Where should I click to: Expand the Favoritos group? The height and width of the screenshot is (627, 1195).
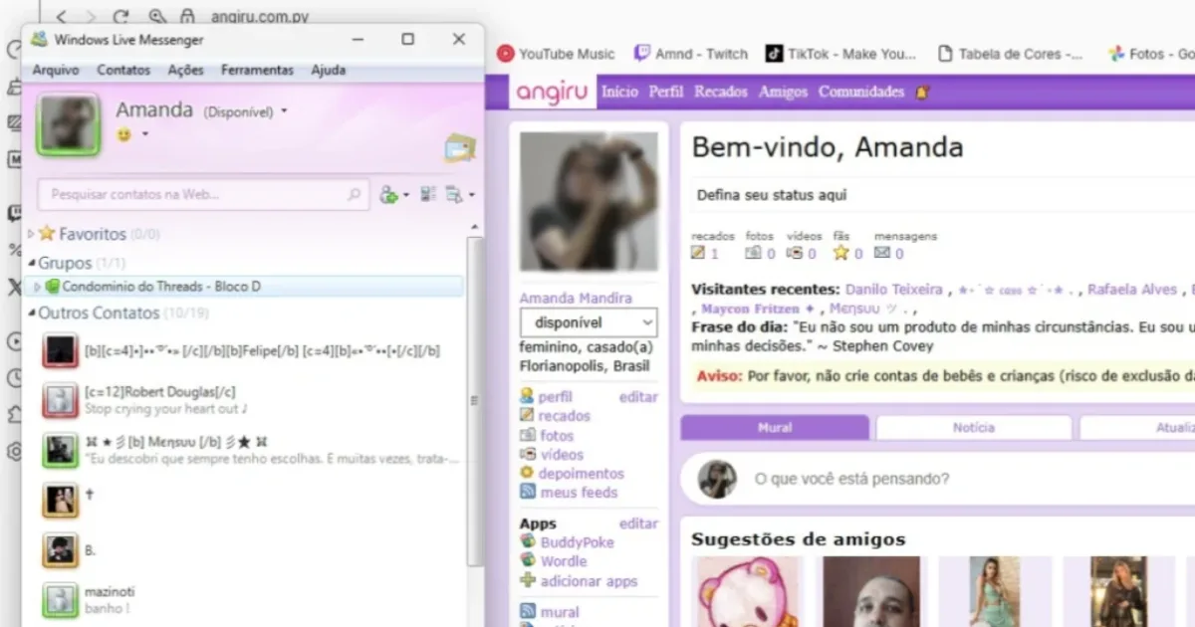pyautogui.click(x=32, y=234)
